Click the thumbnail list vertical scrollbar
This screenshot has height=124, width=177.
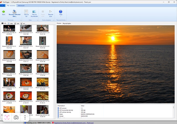pyautogui.click(x=54, y=75)
